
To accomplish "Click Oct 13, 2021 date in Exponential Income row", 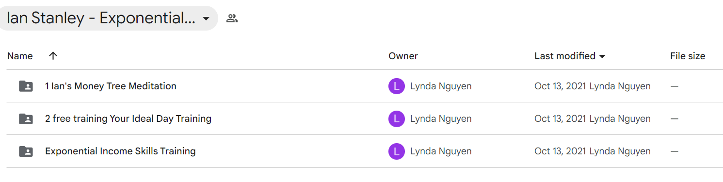I will point(561,151).
